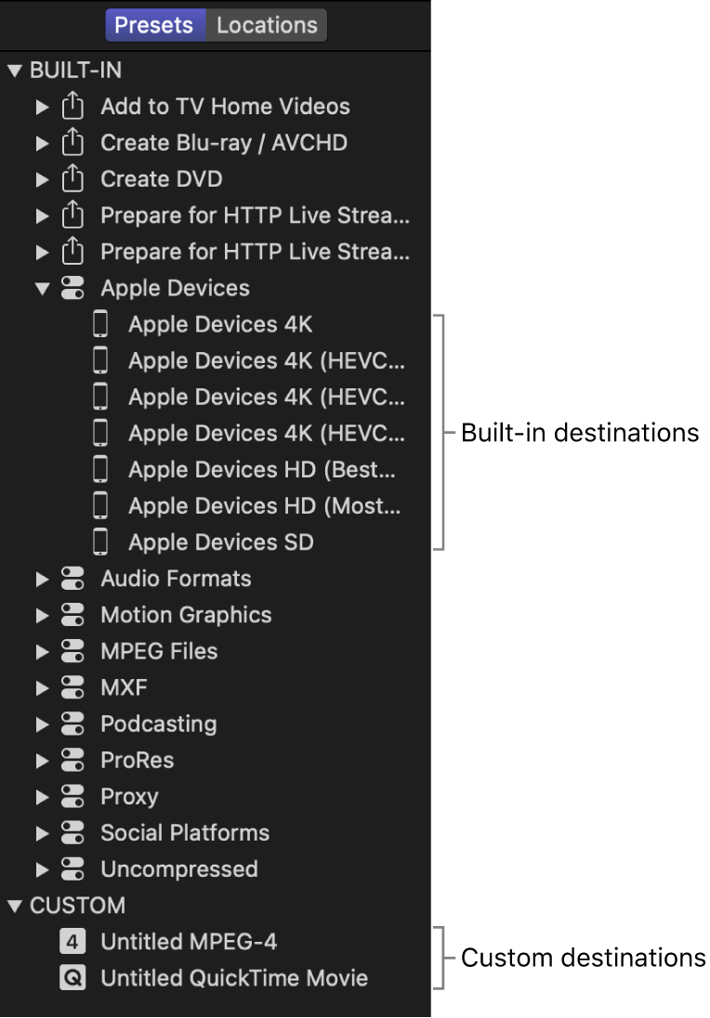
Task: Click the share icon for Add to TV Home Videos
Action: click(73, 106)
